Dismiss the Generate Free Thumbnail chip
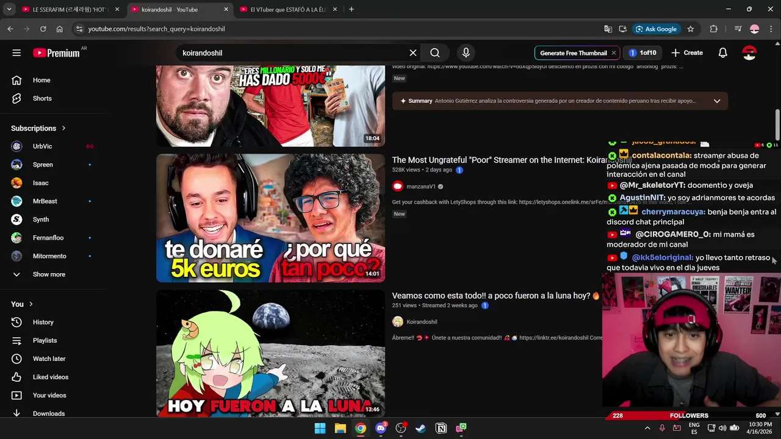Image resolution: width=781 pixels, height=439 pixels. tap(614, 53)
